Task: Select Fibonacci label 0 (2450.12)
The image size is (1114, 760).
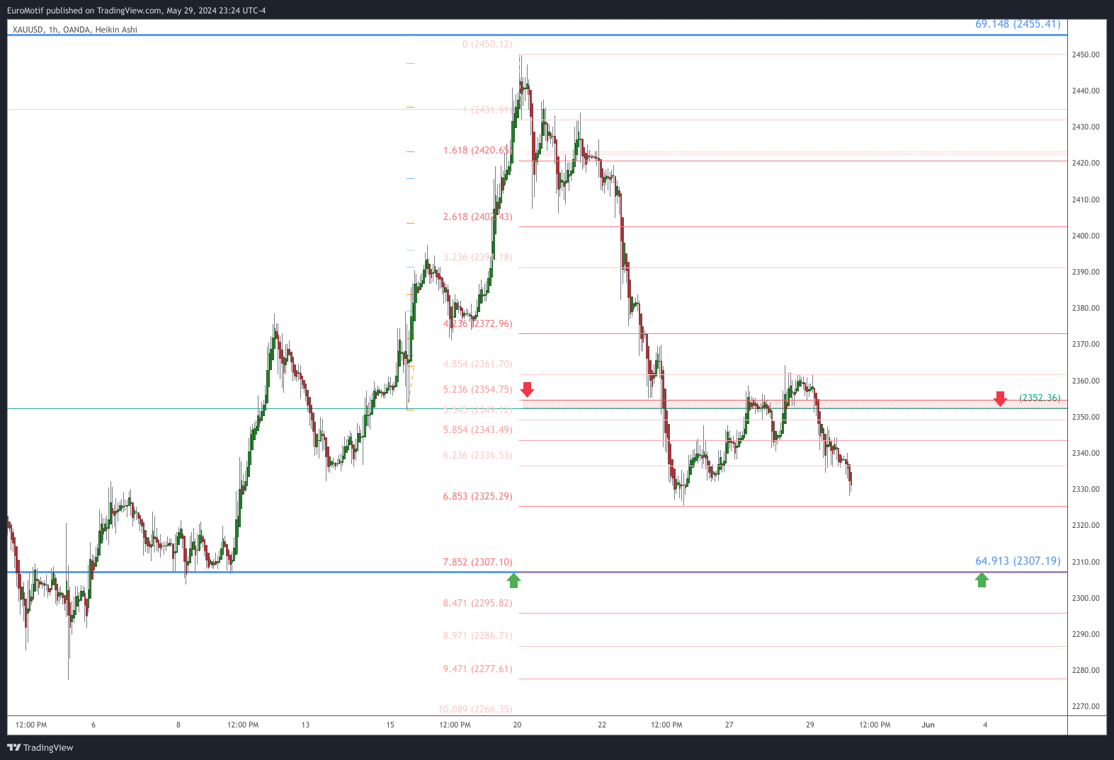Action: tap(487, 44)
